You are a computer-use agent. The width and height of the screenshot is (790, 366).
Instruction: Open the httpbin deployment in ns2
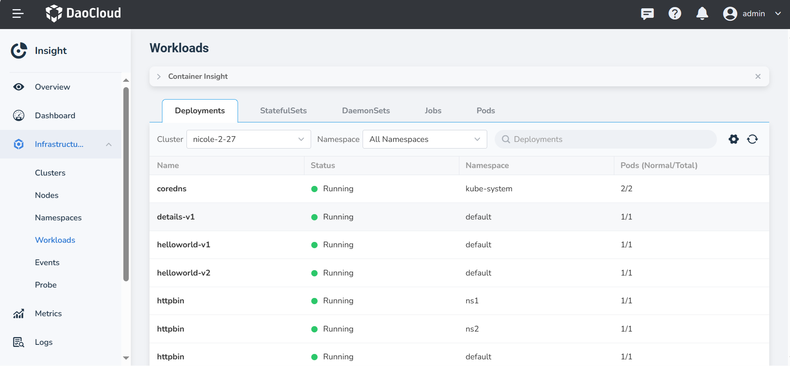click(170, 329)
